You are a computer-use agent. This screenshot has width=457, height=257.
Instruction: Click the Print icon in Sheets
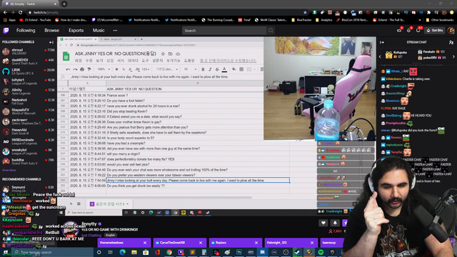(82, 69)
